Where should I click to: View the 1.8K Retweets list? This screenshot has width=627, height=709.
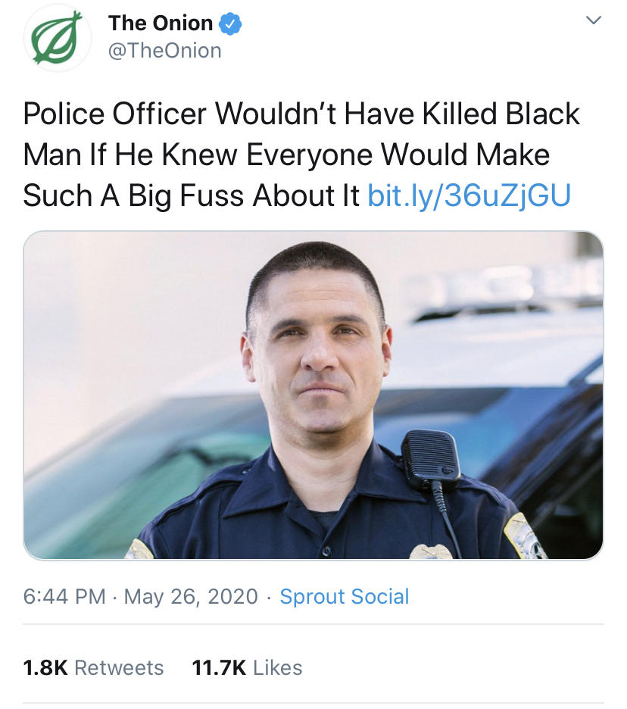coord(91,667)
